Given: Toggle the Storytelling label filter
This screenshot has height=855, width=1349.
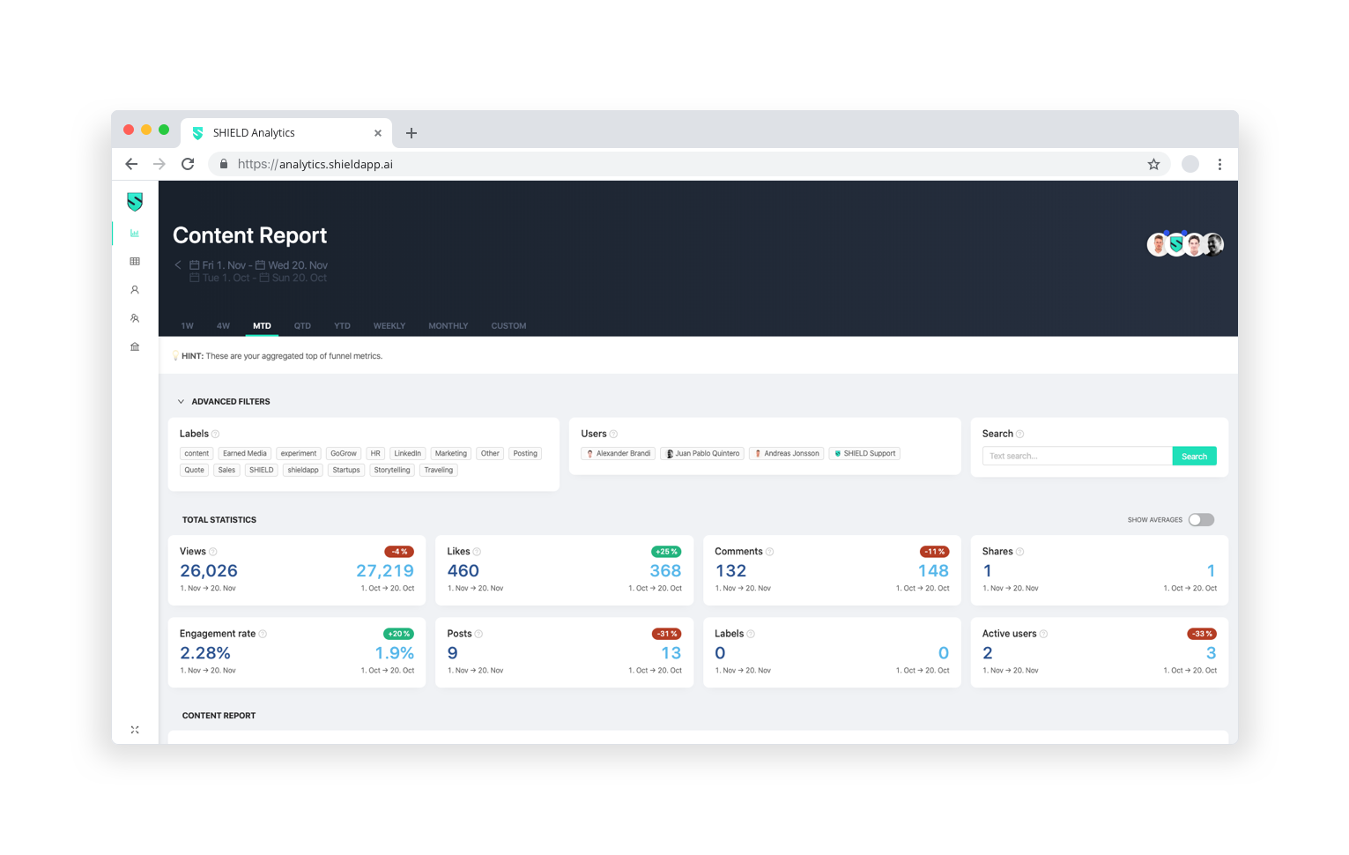Looking at the screenshot, I should [392, 471].
